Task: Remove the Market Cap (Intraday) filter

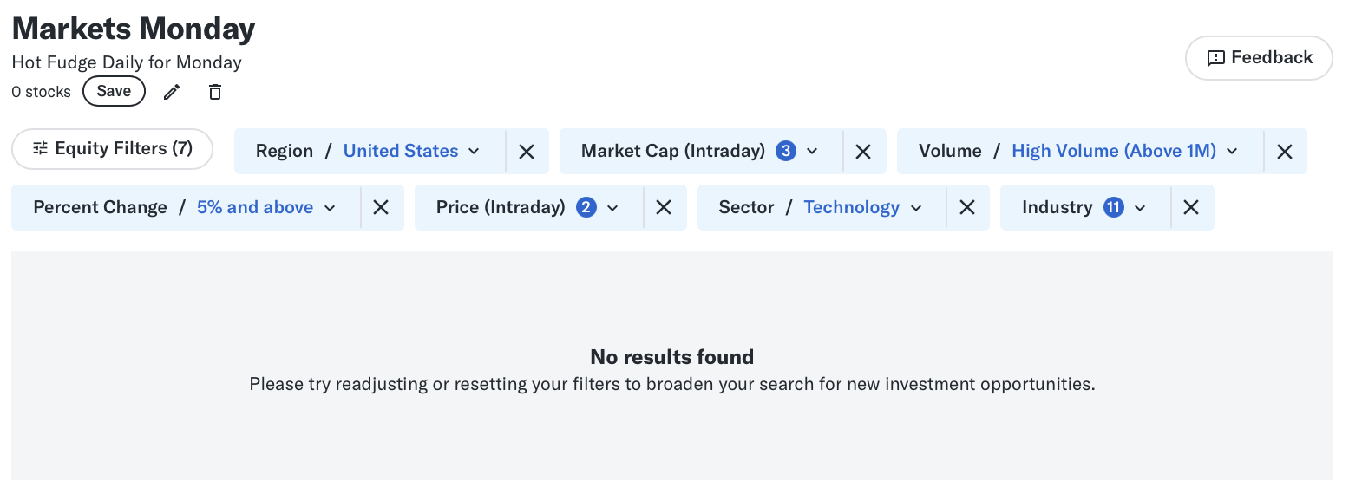Action: click(x=863, y=152)
